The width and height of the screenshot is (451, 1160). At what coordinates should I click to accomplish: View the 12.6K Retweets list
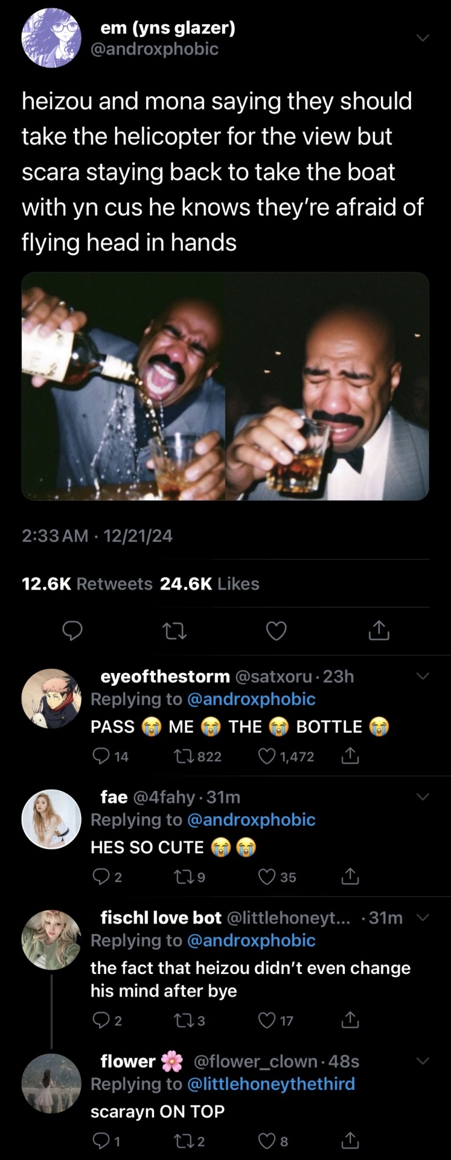coord(87,584)
